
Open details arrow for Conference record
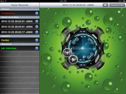point(37,13)
